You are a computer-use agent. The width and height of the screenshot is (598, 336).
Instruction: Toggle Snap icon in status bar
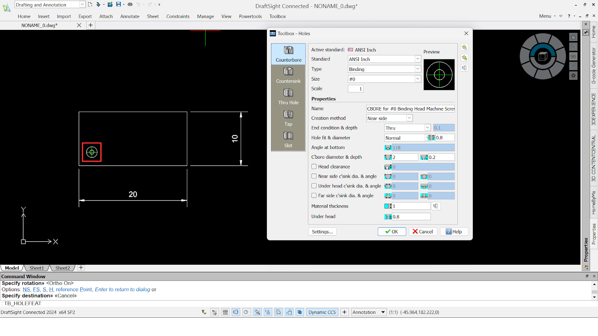215,312
